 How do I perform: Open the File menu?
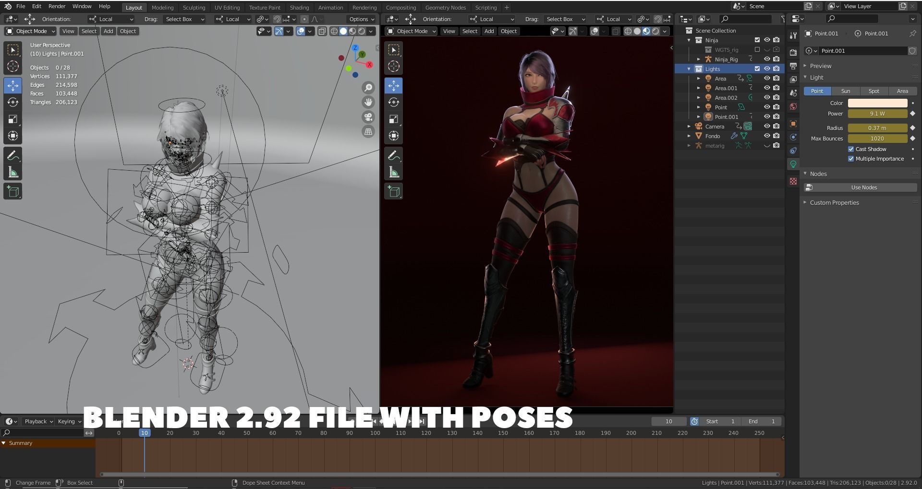(21, 6)
